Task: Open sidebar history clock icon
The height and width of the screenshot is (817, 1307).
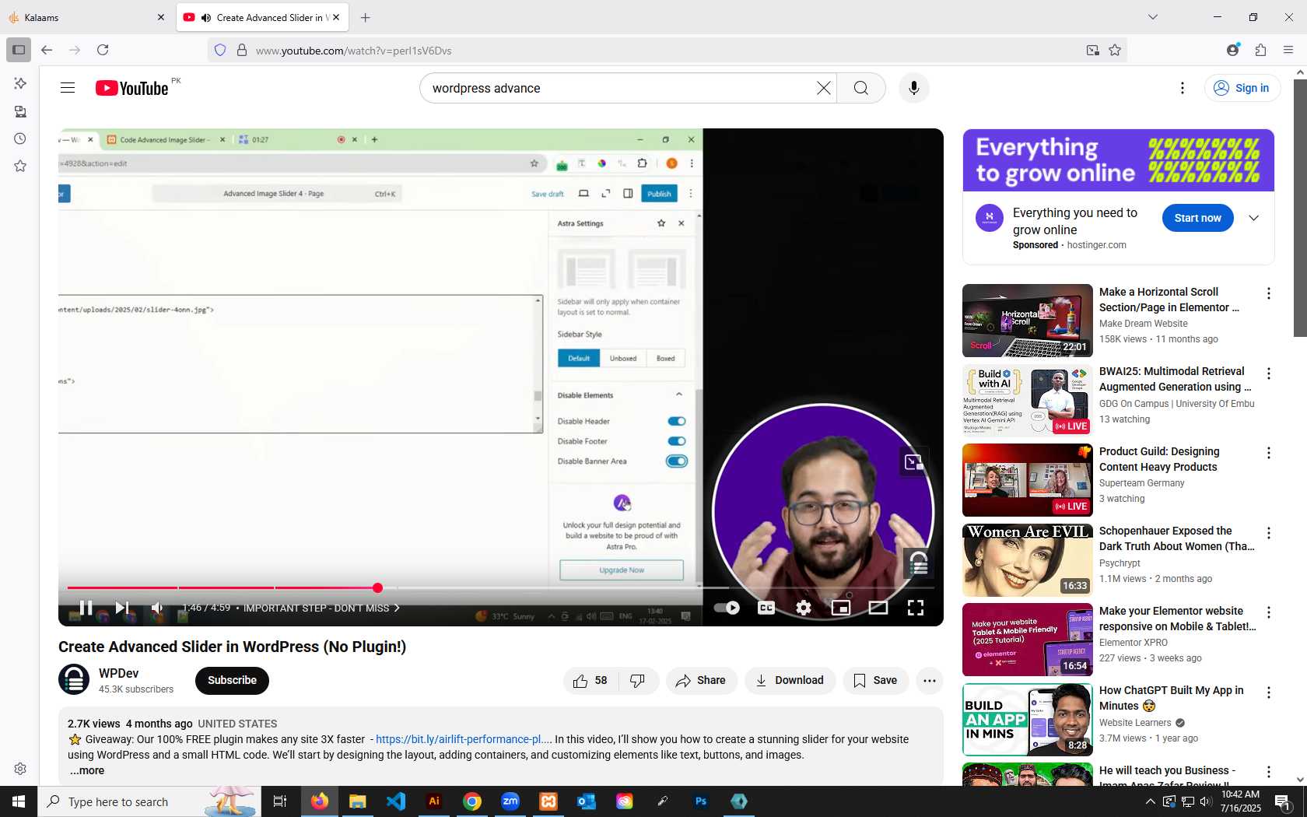Action: pos(20,139)
